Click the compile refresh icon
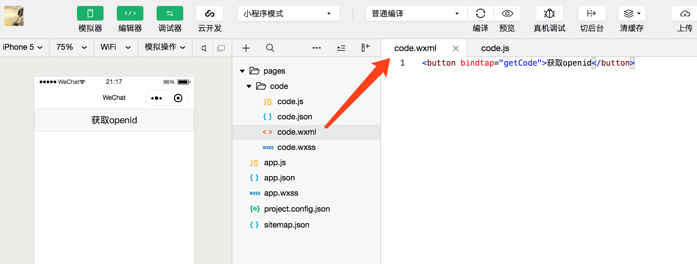The height and width of the screenshot is (264, 697). tap(480, 14)
